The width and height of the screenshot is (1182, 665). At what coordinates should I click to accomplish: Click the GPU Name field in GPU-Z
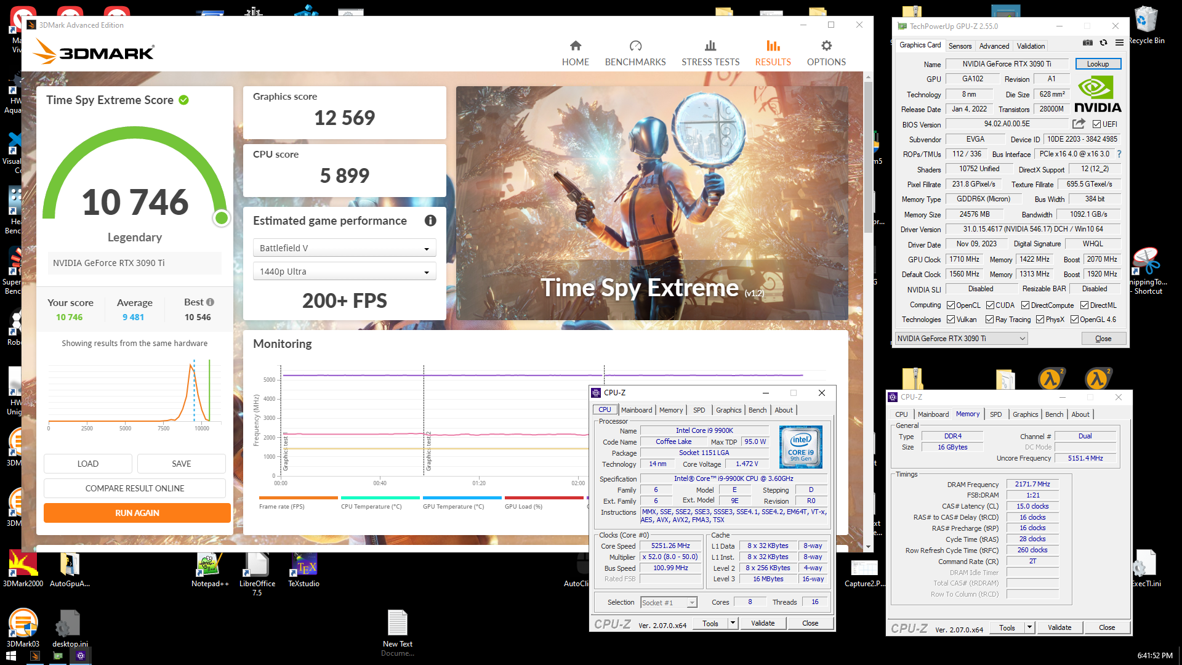click(1007, 64)
